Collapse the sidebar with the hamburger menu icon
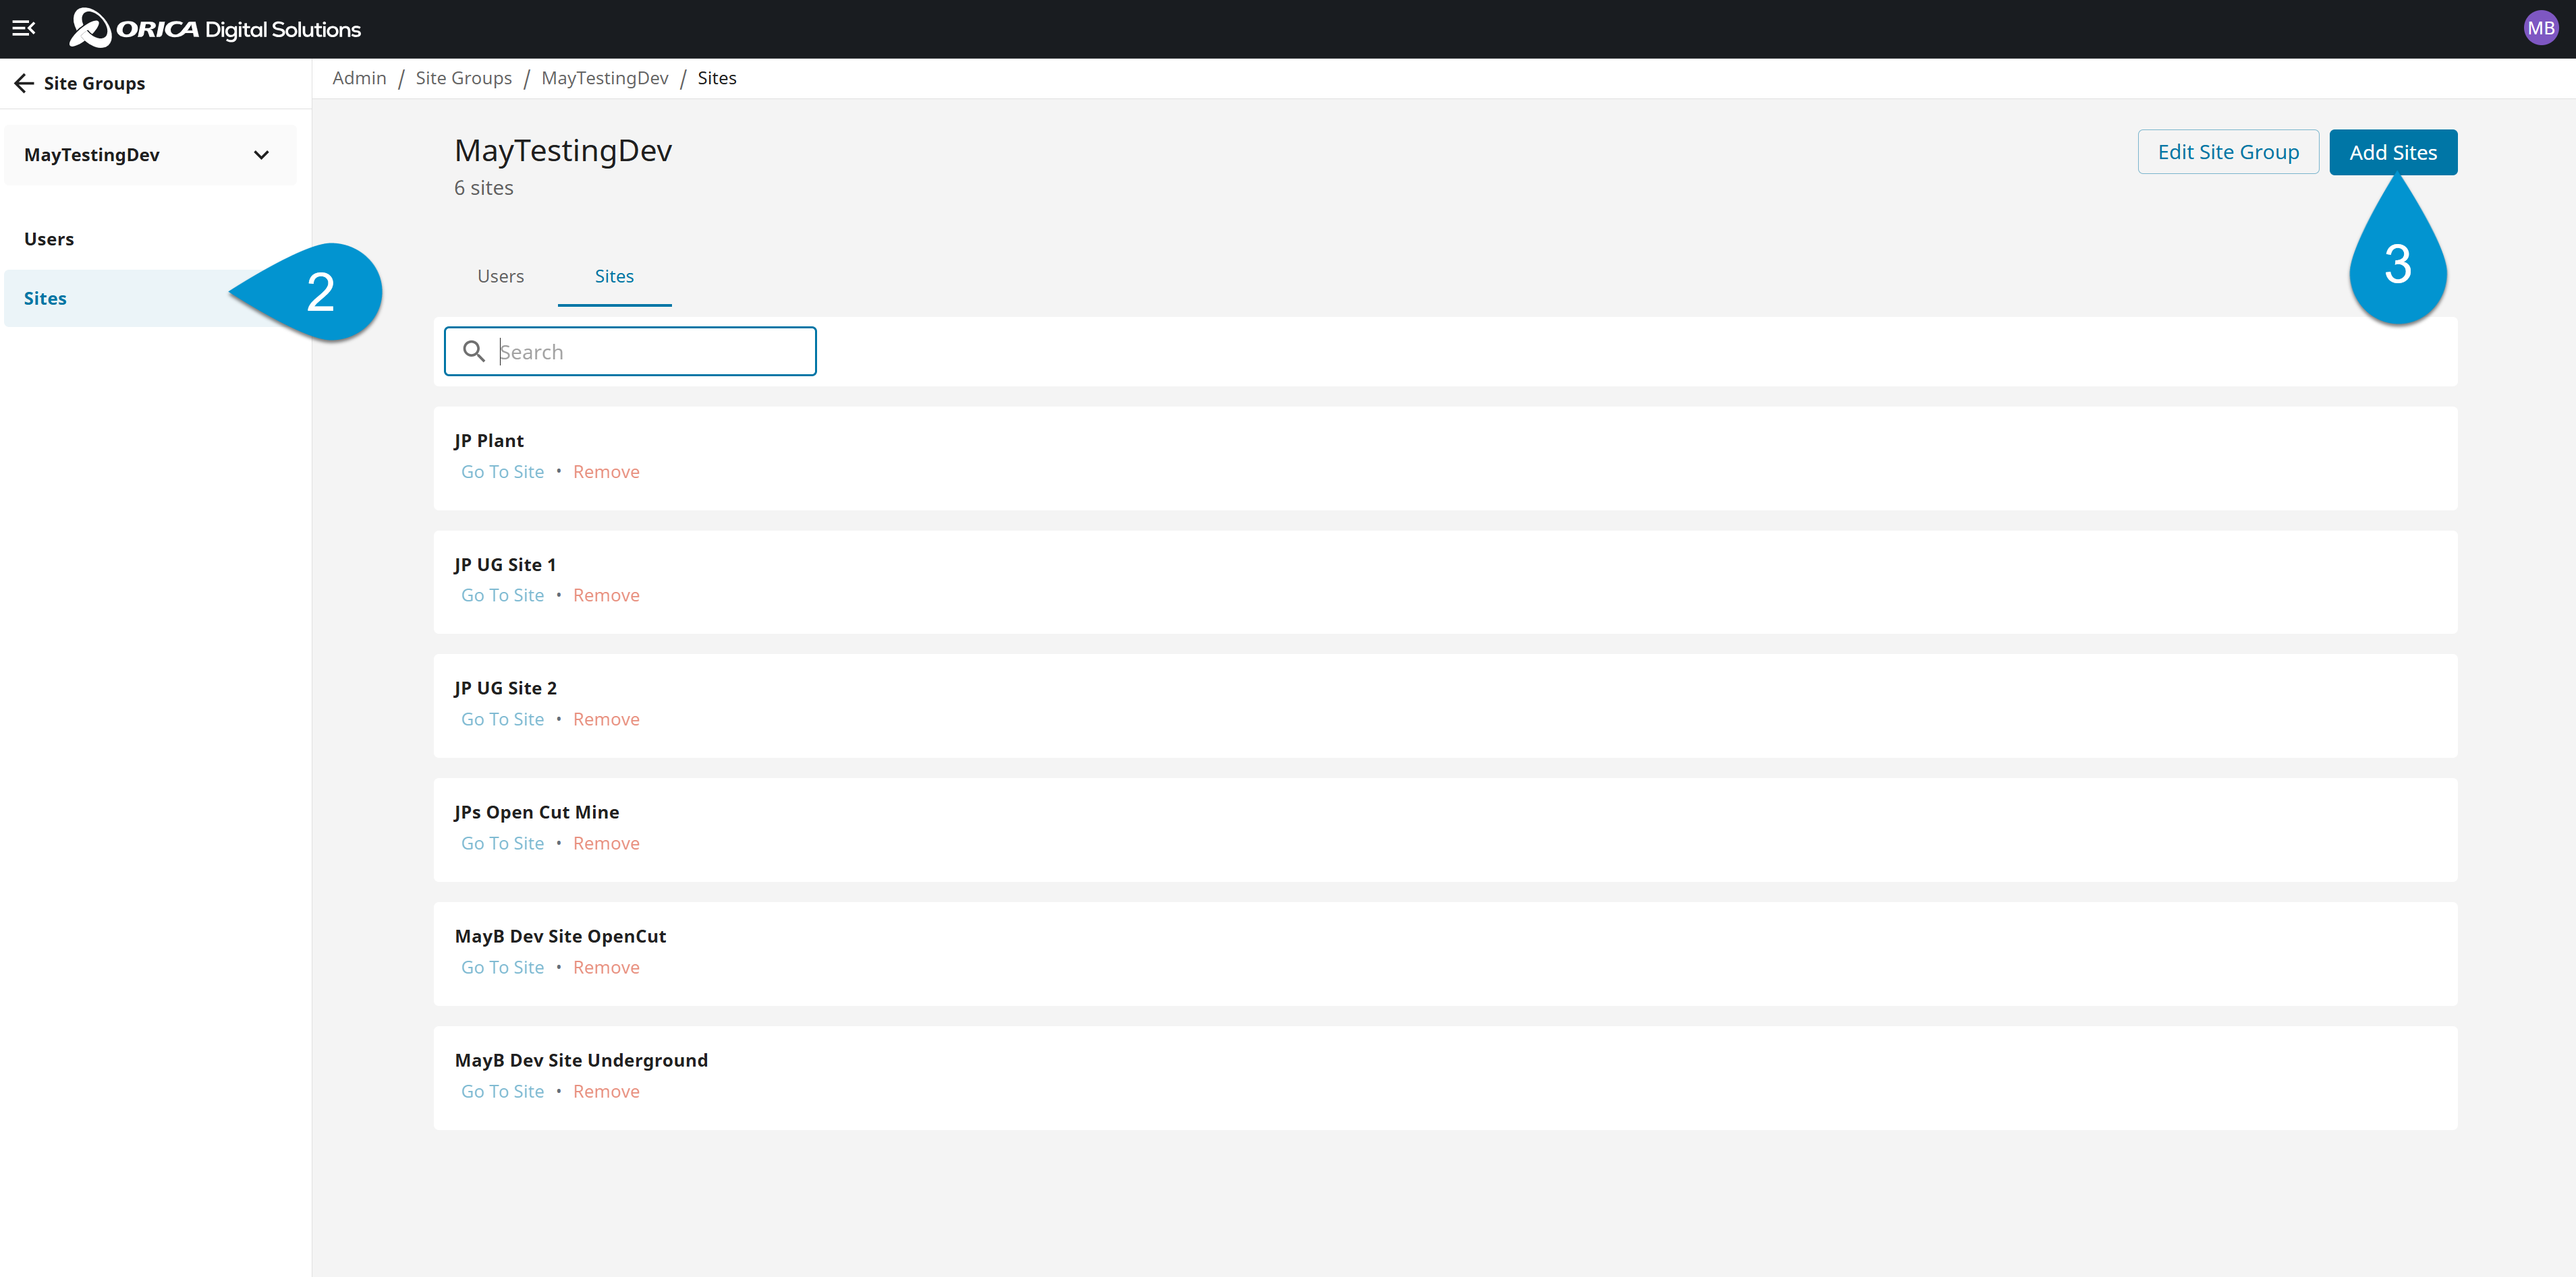Image resolution: width=2576 pixels, height=1277 pixels. [x=24, y=29]
